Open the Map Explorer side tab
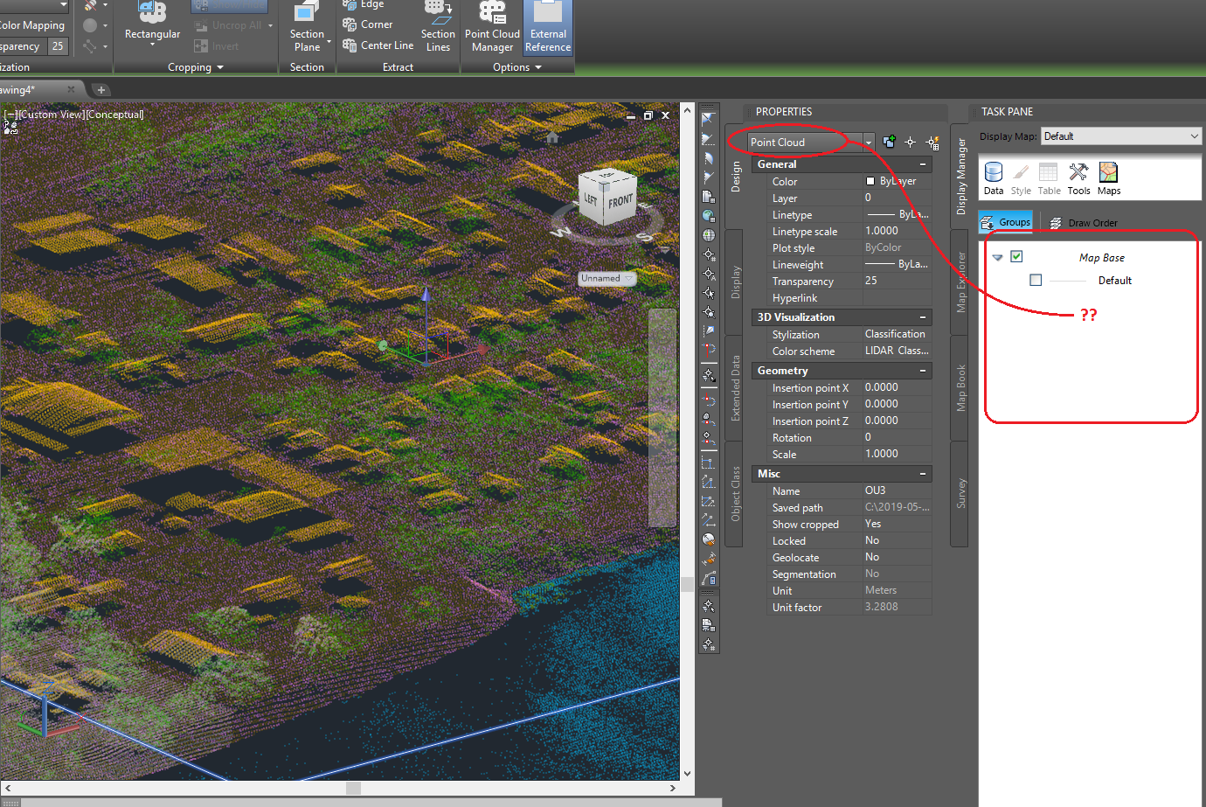This screenshot has height=807, width=1206. (960, 282)
